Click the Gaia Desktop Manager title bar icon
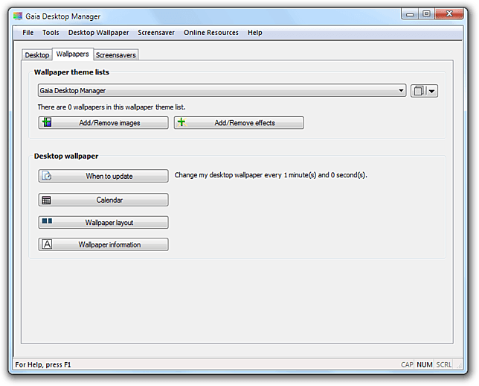Image resolution: width=479 pixels, height=386 pixels. [x=18, y=16]
